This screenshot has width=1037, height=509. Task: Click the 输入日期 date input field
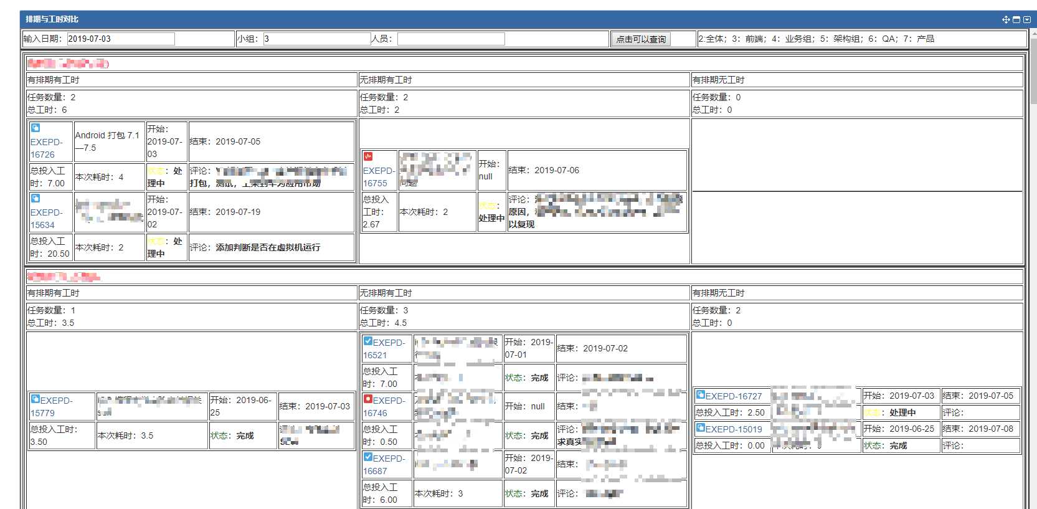pos(121,39)
